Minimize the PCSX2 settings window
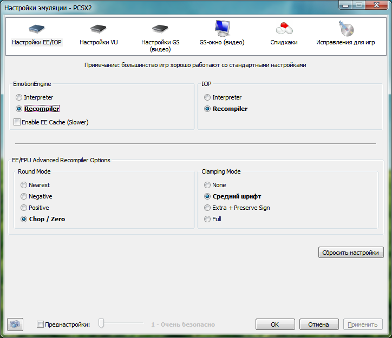The width and height of the screenshot is (392, 338). coord(345,5)
